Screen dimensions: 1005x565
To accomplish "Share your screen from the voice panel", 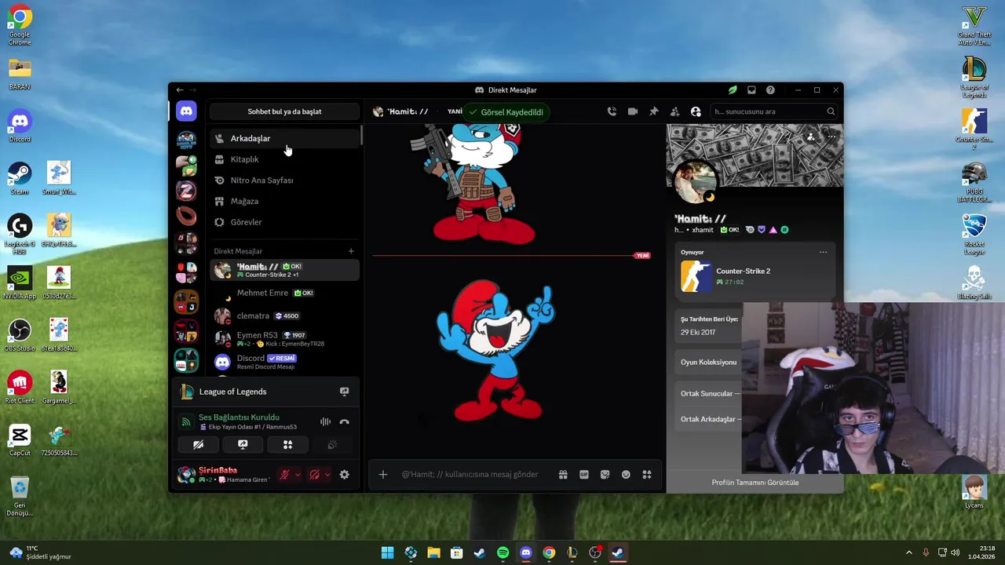I will tap(243, 445).
